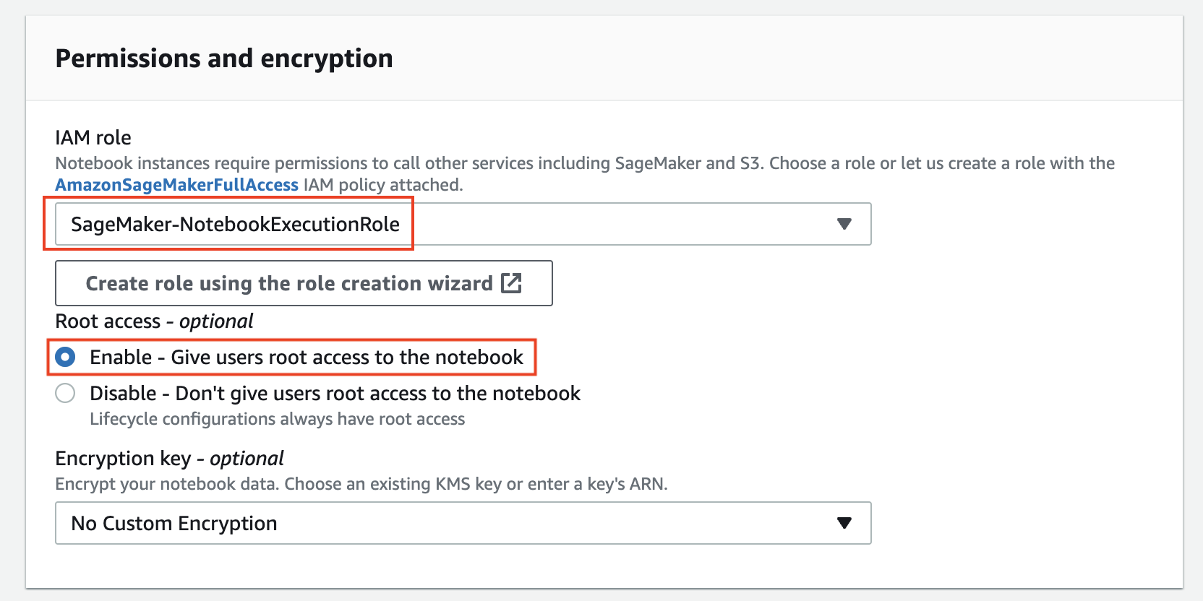Expand the SageMaker-NotebookExecutionRole selector

tap(844, 224)
